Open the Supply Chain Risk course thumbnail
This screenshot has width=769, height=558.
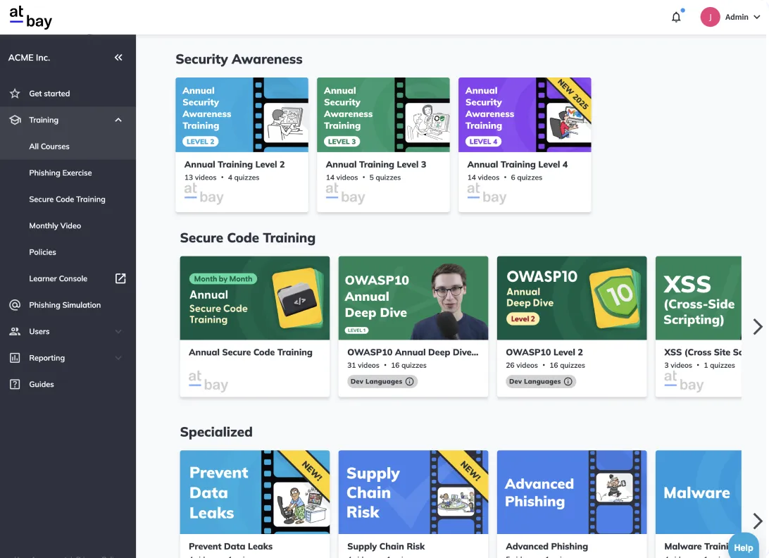(x=413, y=492)
